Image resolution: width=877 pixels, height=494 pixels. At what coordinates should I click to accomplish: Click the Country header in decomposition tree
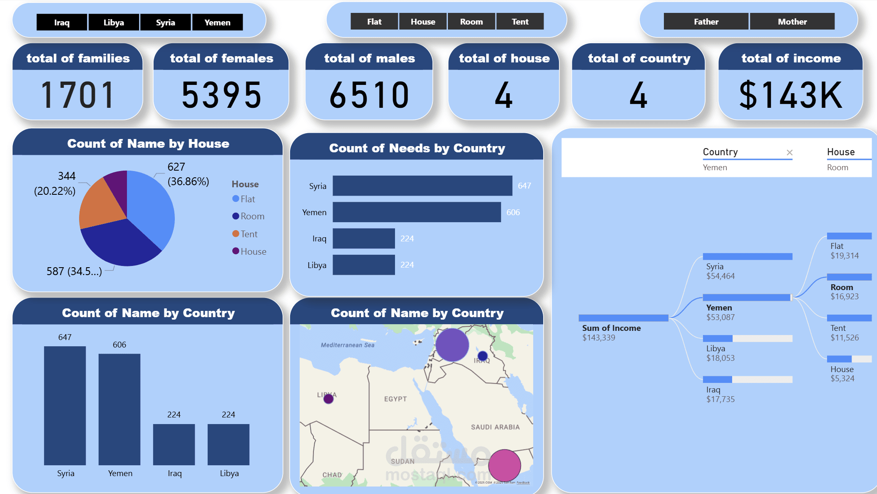click(720, 152)
